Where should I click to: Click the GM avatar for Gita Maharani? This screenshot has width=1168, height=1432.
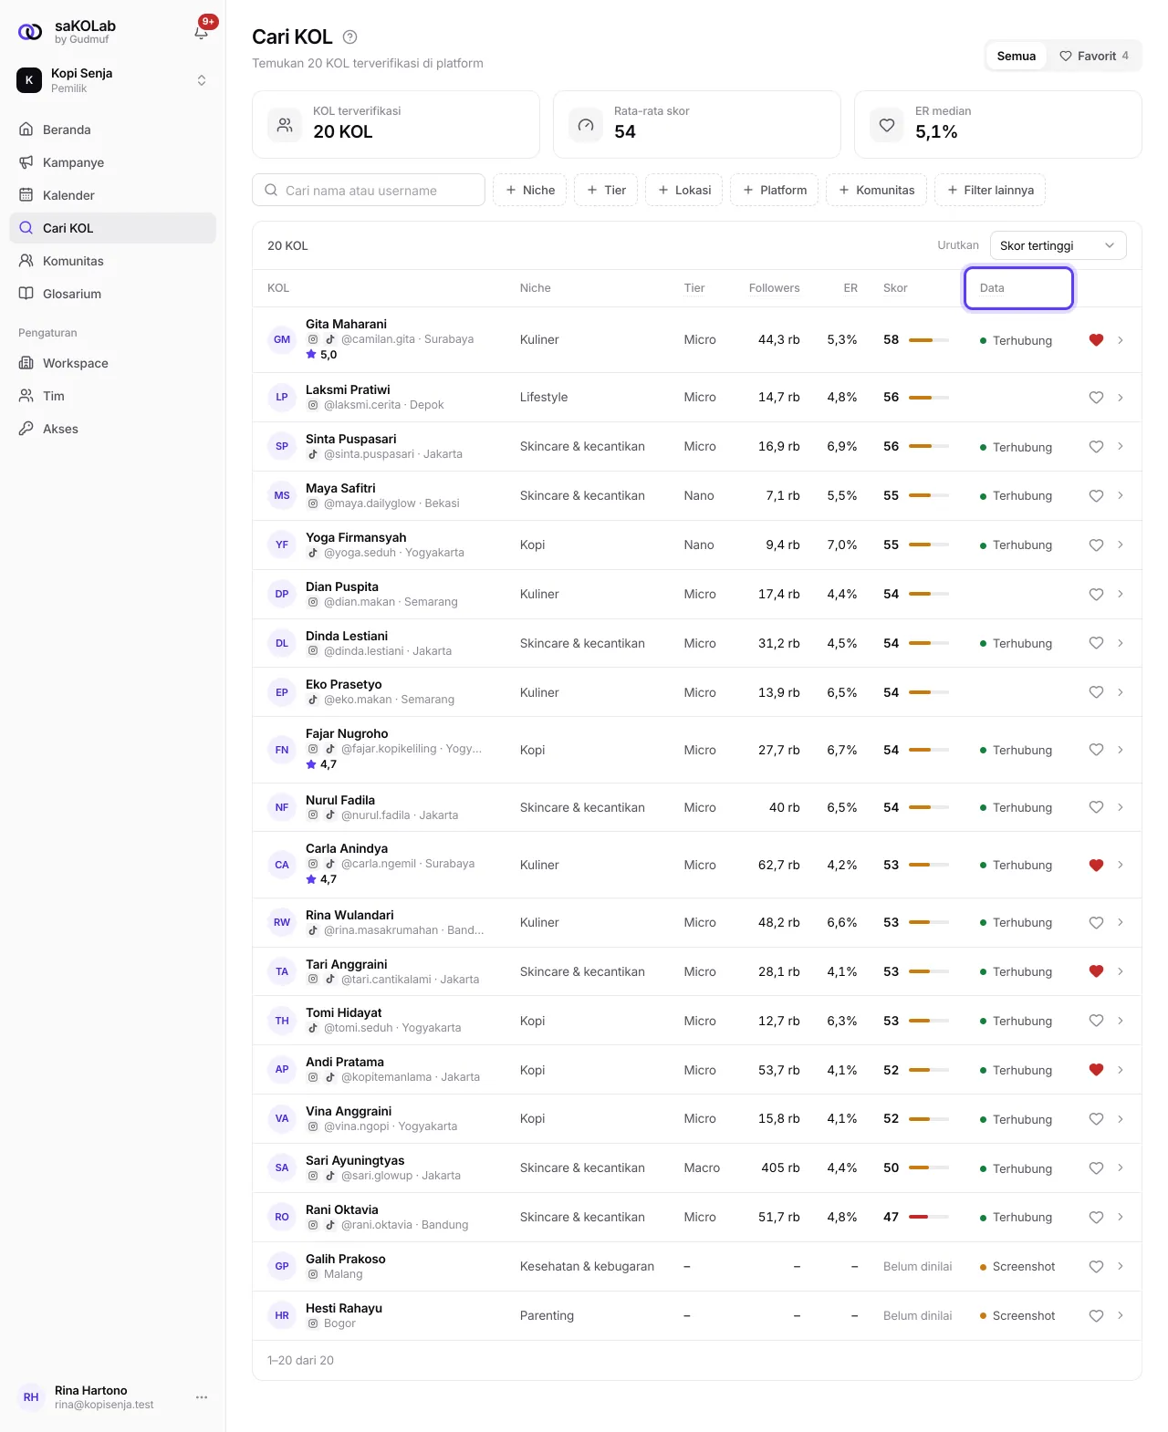(x=282, y=339)
